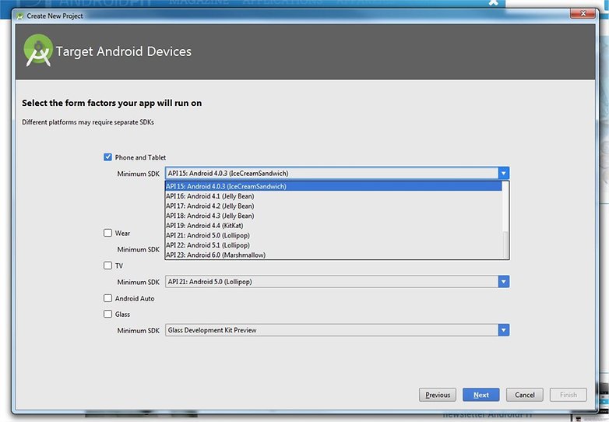Click the Android Studio logo icon
The width and height of the screenshot is (609, 422).
37,51
